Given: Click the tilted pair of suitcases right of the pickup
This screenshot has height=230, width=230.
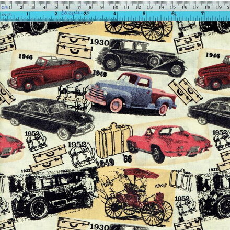Looking at the screenshot, I should coord(185,91).
